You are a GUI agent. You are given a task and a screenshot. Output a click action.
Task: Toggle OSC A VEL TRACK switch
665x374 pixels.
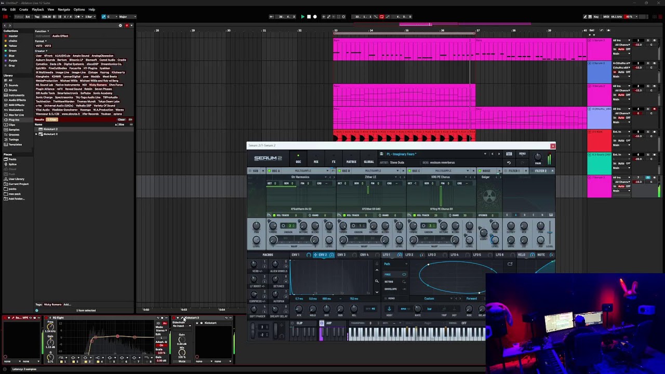pos(273,215)
